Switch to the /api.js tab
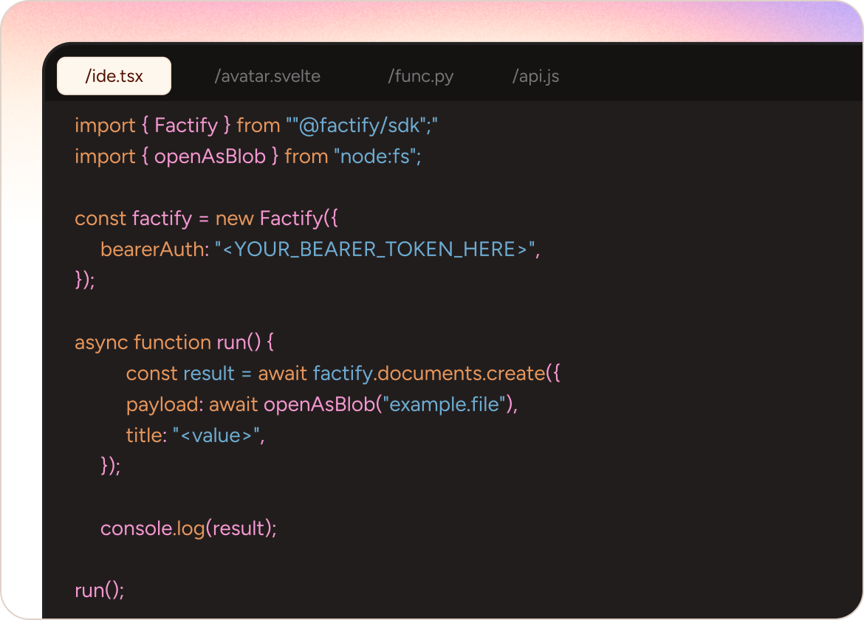This screenshot has width=864, height=620. (x=535, y=76)
